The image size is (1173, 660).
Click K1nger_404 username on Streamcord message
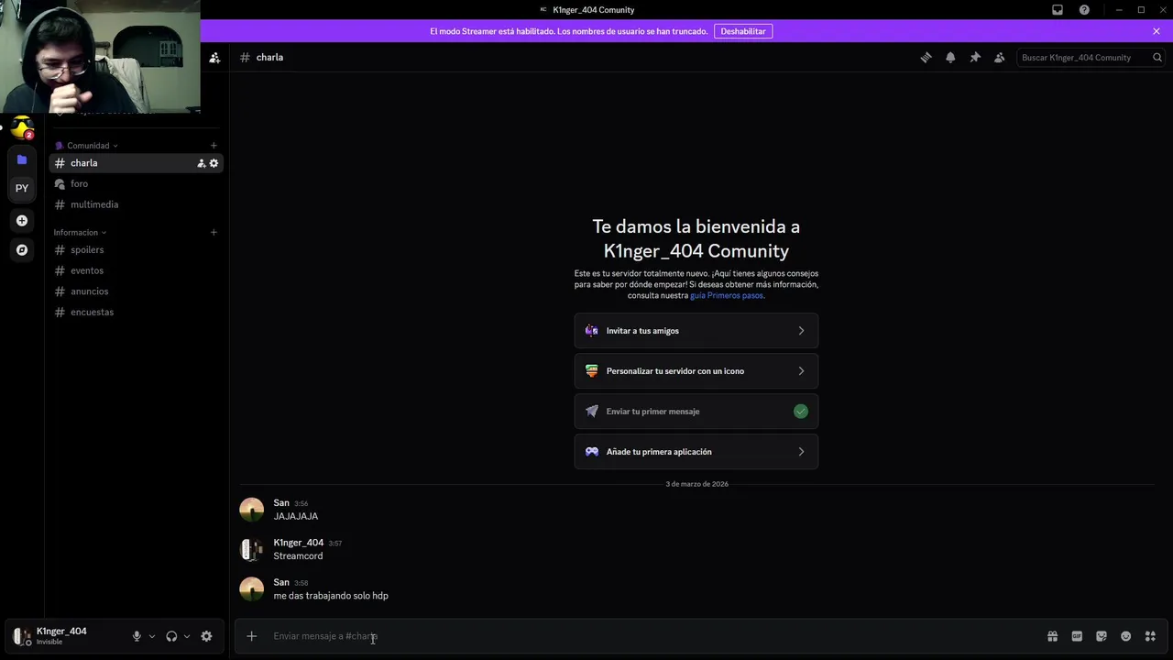[299, 543]
